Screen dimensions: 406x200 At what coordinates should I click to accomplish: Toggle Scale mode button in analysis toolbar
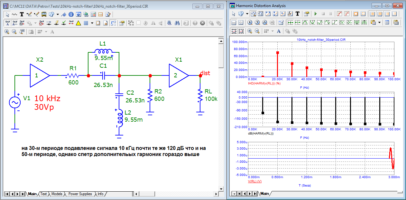click(x=253, y=14)
